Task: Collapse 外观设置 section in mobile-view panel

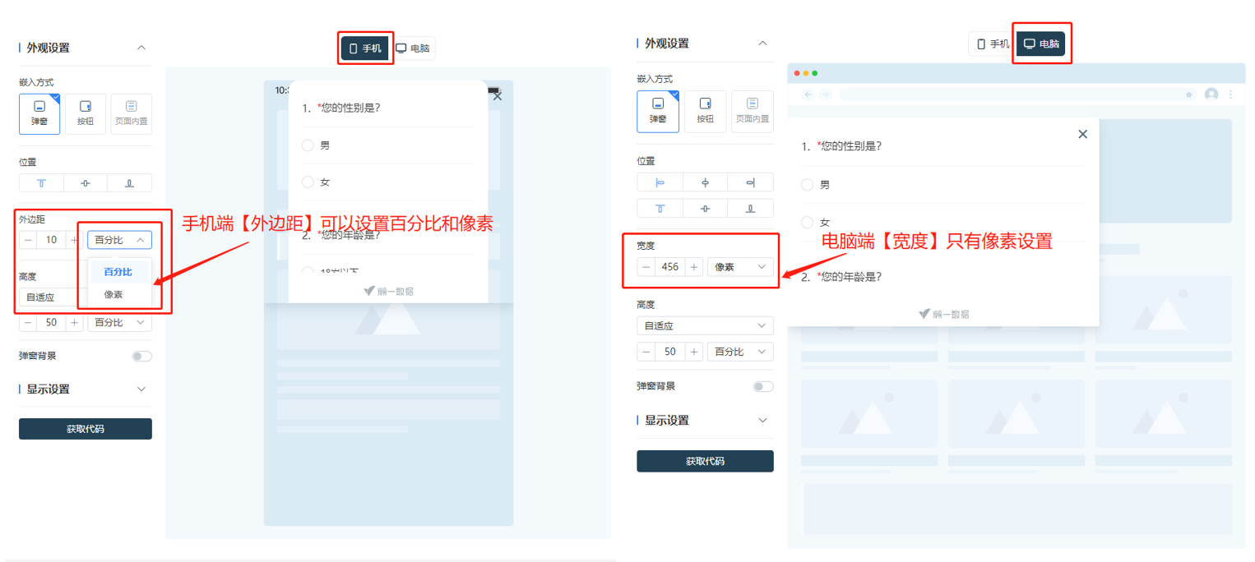Action: (141, 48)
